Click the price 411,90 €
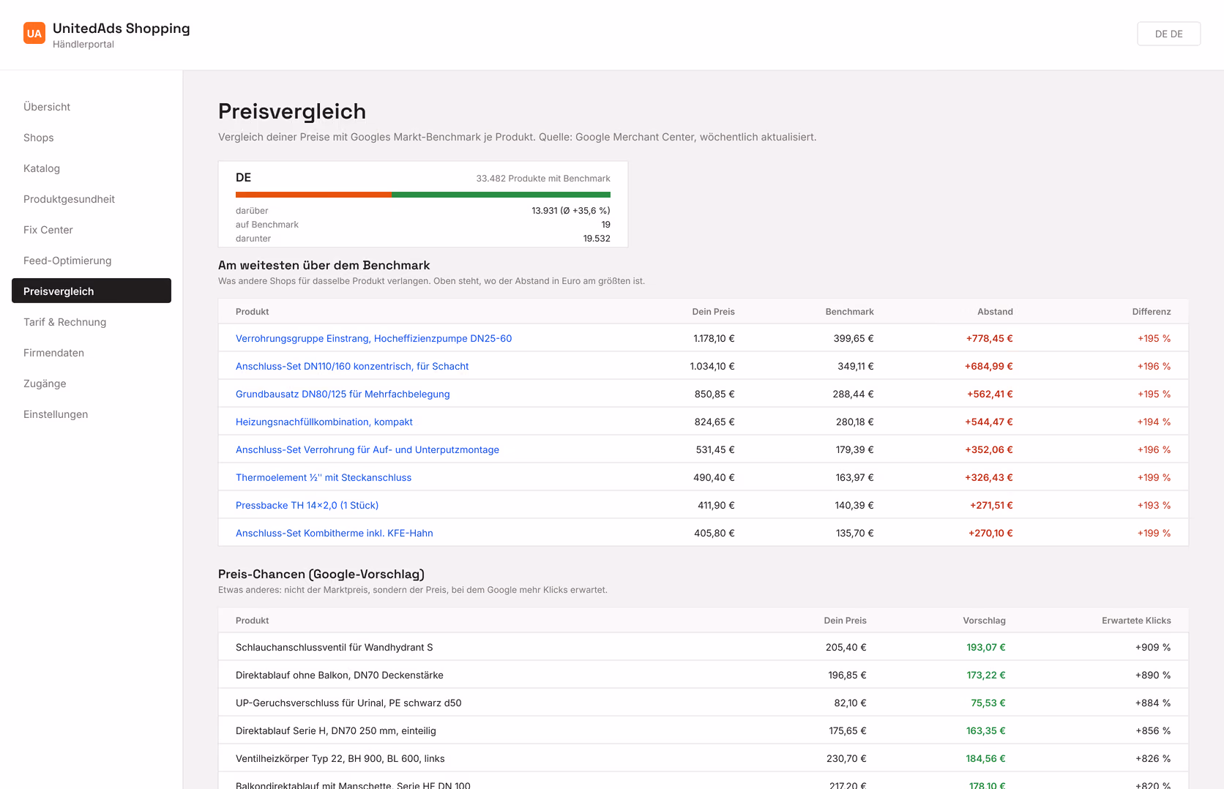Screen dimensions: 1224x789 716,505
